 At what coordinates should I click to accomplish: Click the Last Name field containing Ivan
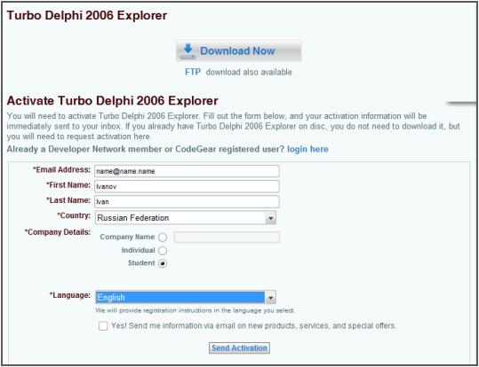click(x=187, y=201)
